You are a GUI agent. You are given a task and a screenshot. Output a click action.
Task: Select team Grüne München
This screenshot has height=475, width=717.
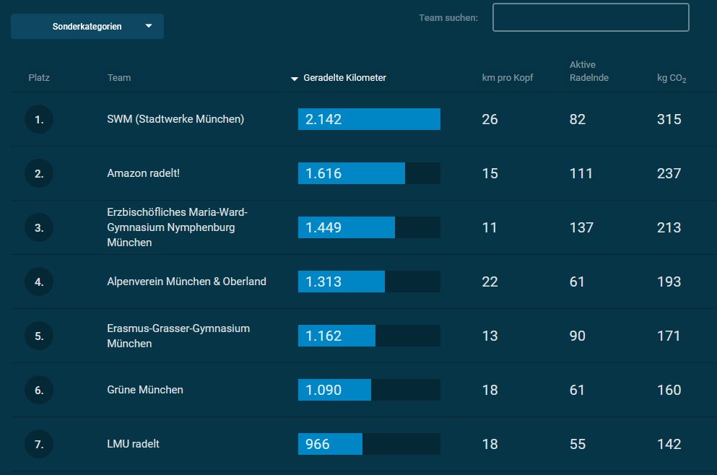pos(145,390)
